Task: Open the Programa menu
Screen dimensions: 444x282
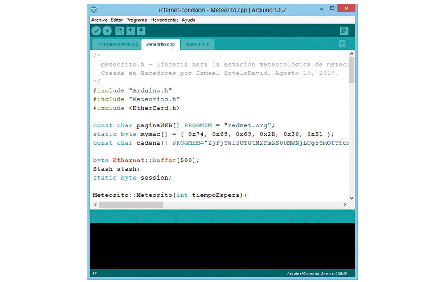Action: (x=136, y=20)
